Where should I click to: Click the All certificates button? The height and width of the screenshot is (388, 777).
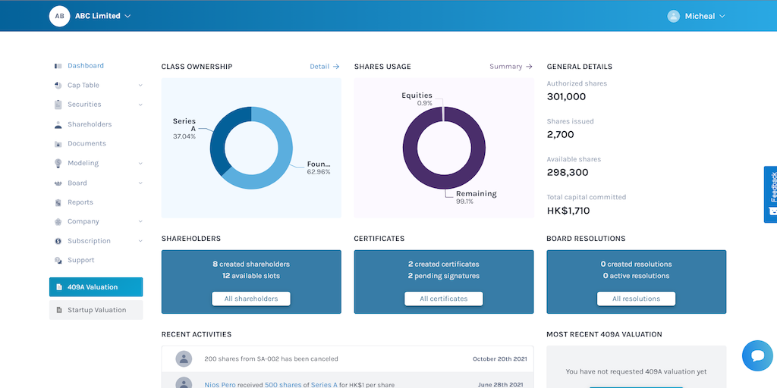click(443, 299)
